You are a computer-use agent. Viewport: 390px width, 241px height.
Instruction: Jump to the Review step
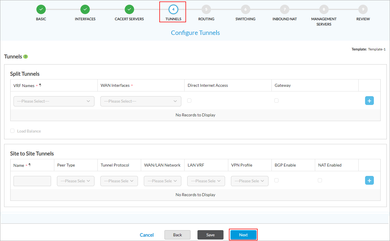pos(363,9)
